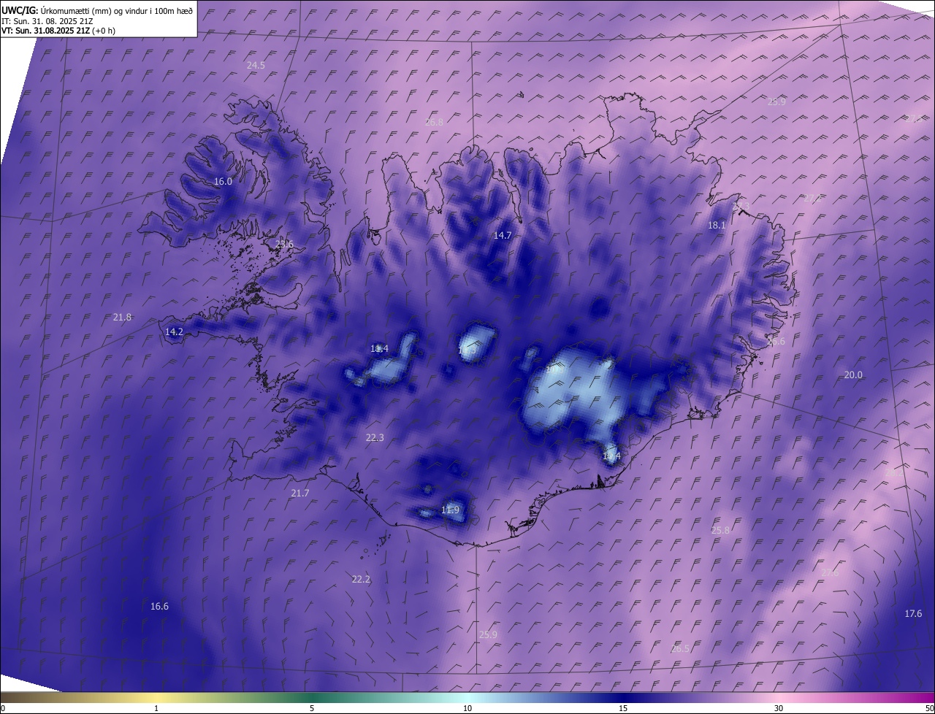Select the valid time line 'VT: Sun. 31.08.2025 21Z (+0 h)'
Screen dimensions: 935x714
click(58, 31)
